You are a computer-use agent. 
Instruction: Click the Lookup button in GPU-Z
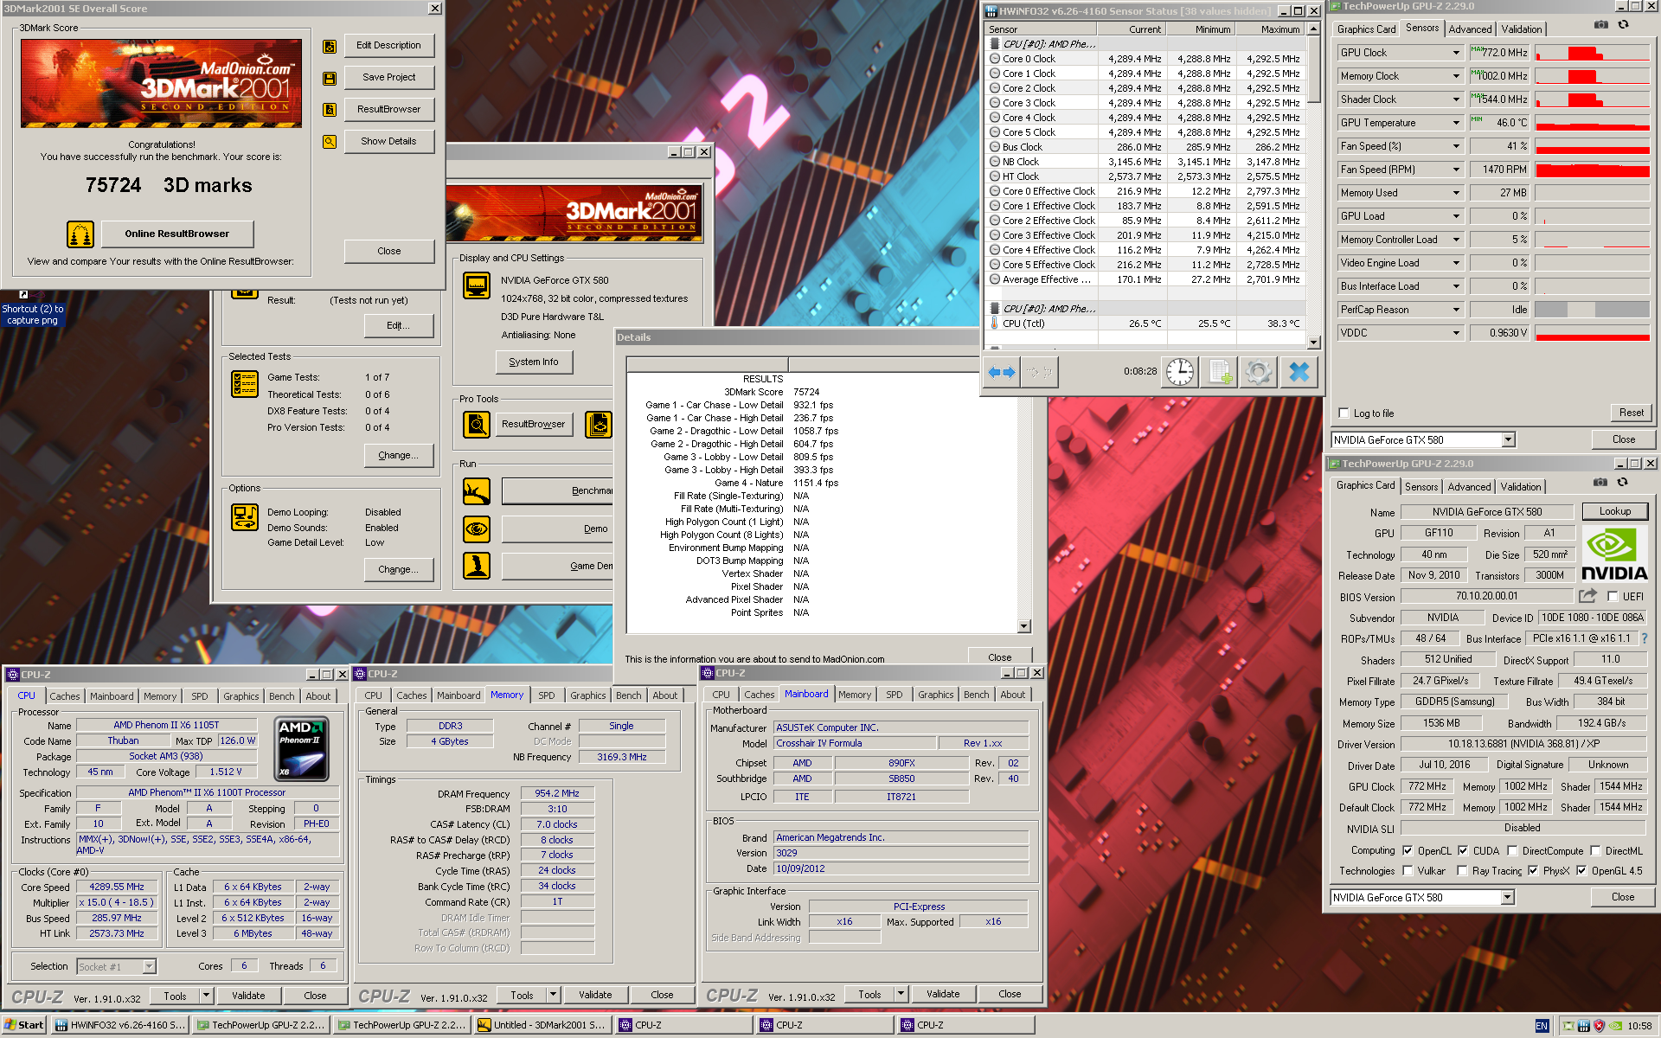1614,511
